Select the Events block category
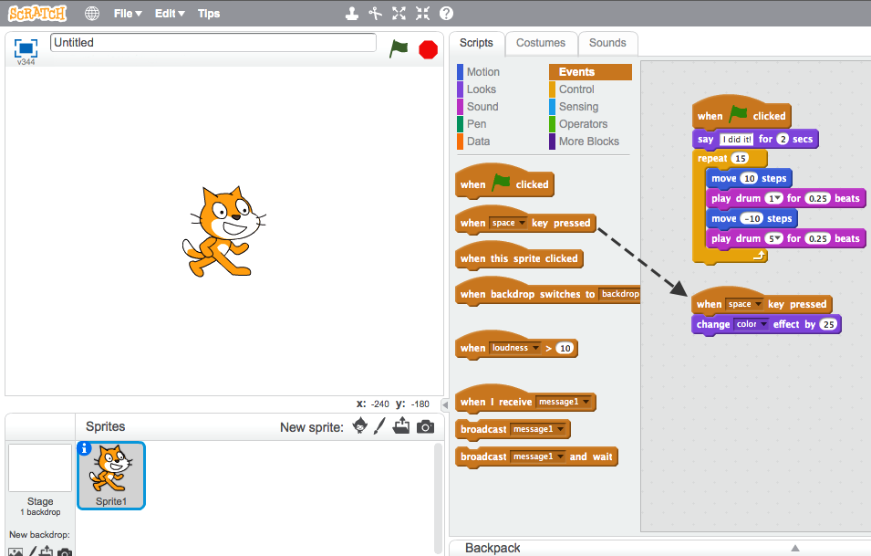The height and width of the screenshot is (556, 871). [x=590, y=72]
